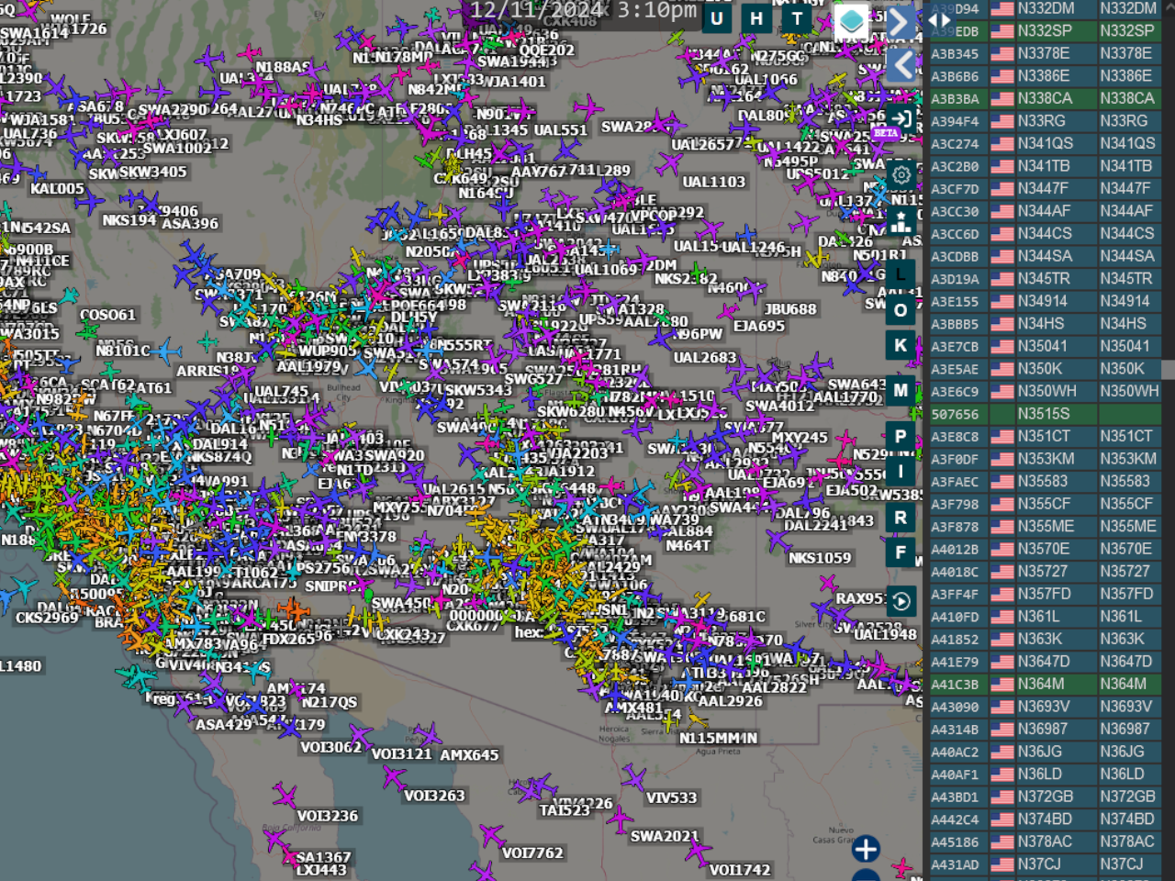
Task: Click the right chevron arrow button
Action: point(901,22)
